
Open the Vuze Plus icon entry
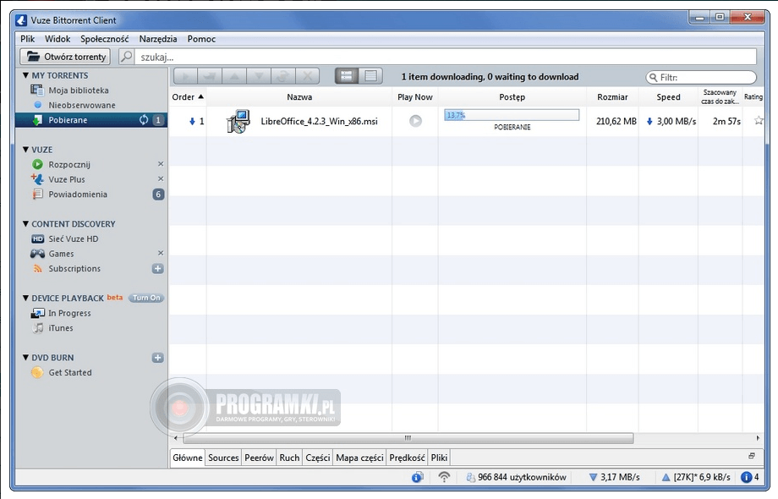37,179
